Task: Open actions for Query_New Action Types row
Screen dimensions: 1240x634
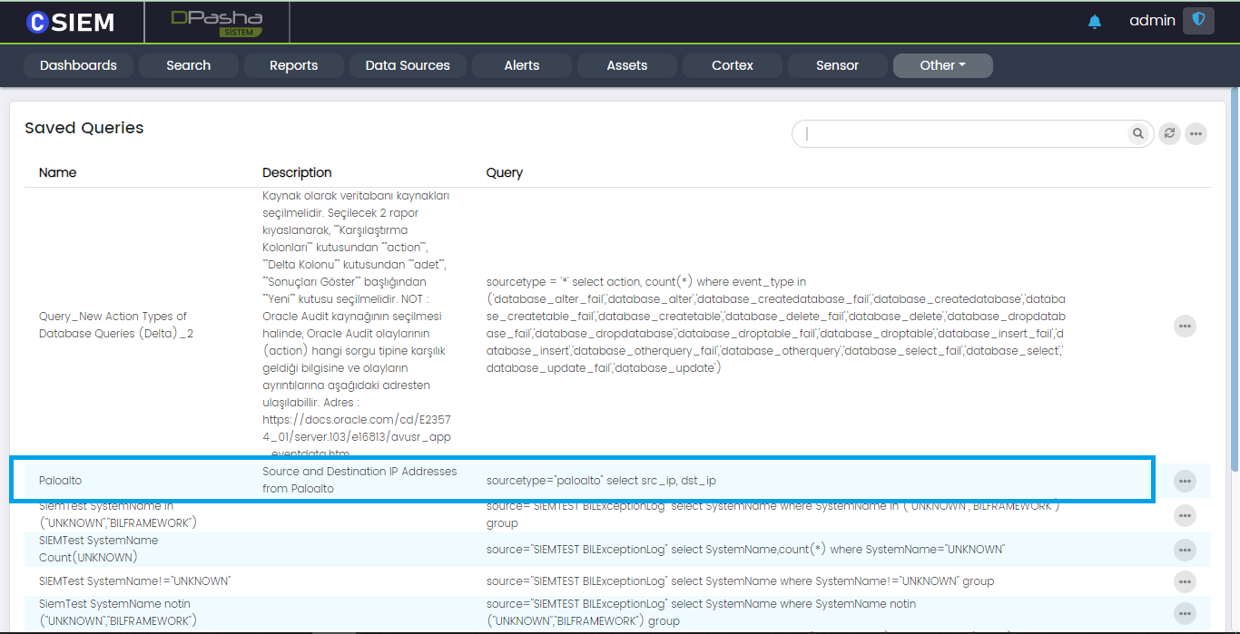Action: 1185,326
